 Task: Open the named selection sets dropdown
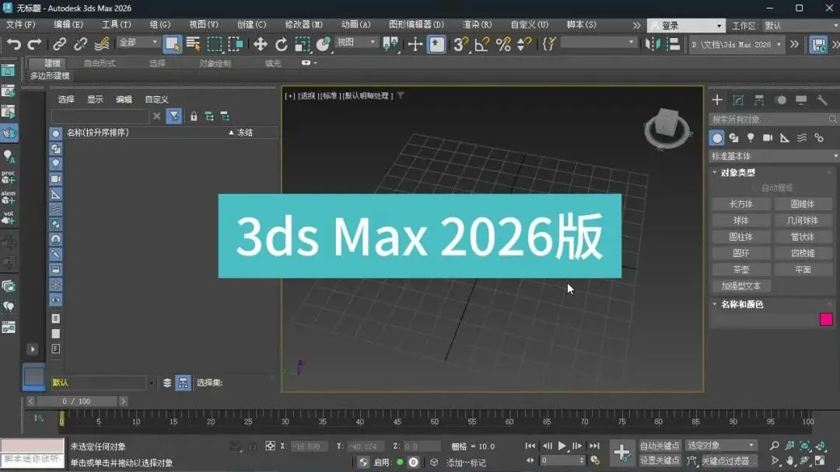pyautogui.click(x=598, y=42)
